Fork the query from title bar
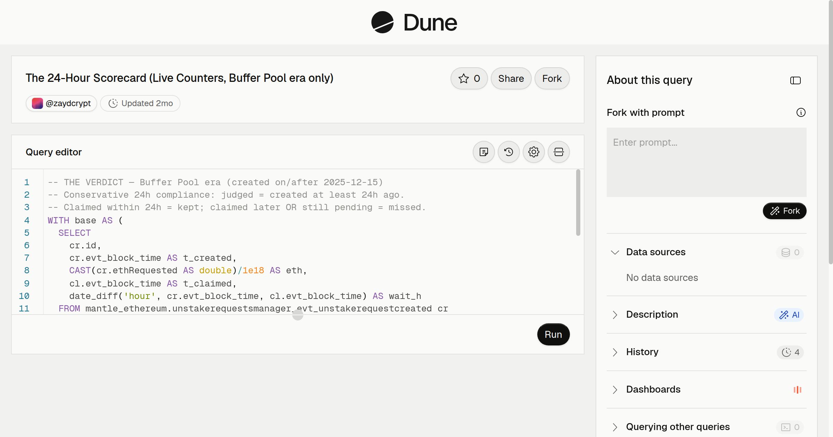 552,78
